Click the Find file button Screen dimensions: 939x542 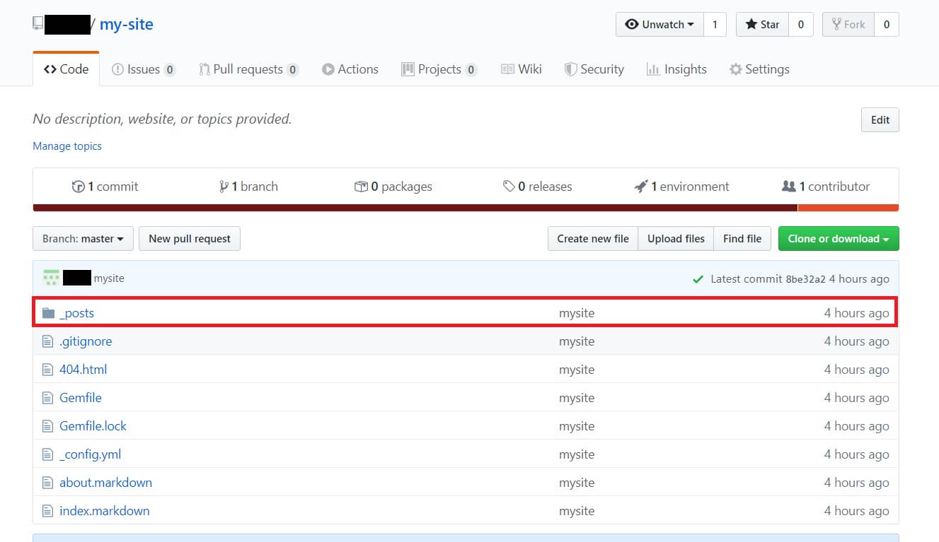[x=742, y=239]
